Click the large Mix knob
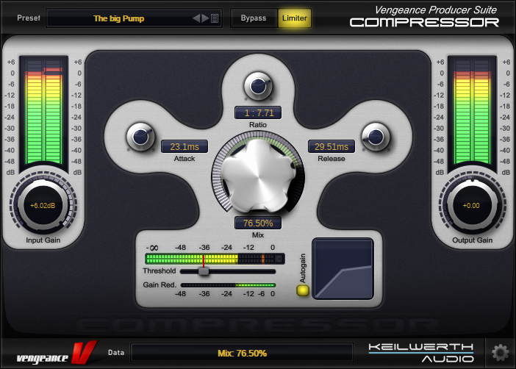 (x=257, y=175)
